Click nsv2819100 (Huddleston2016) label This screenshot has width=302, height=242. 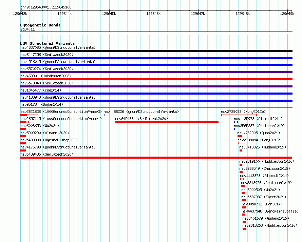point(267,161)
